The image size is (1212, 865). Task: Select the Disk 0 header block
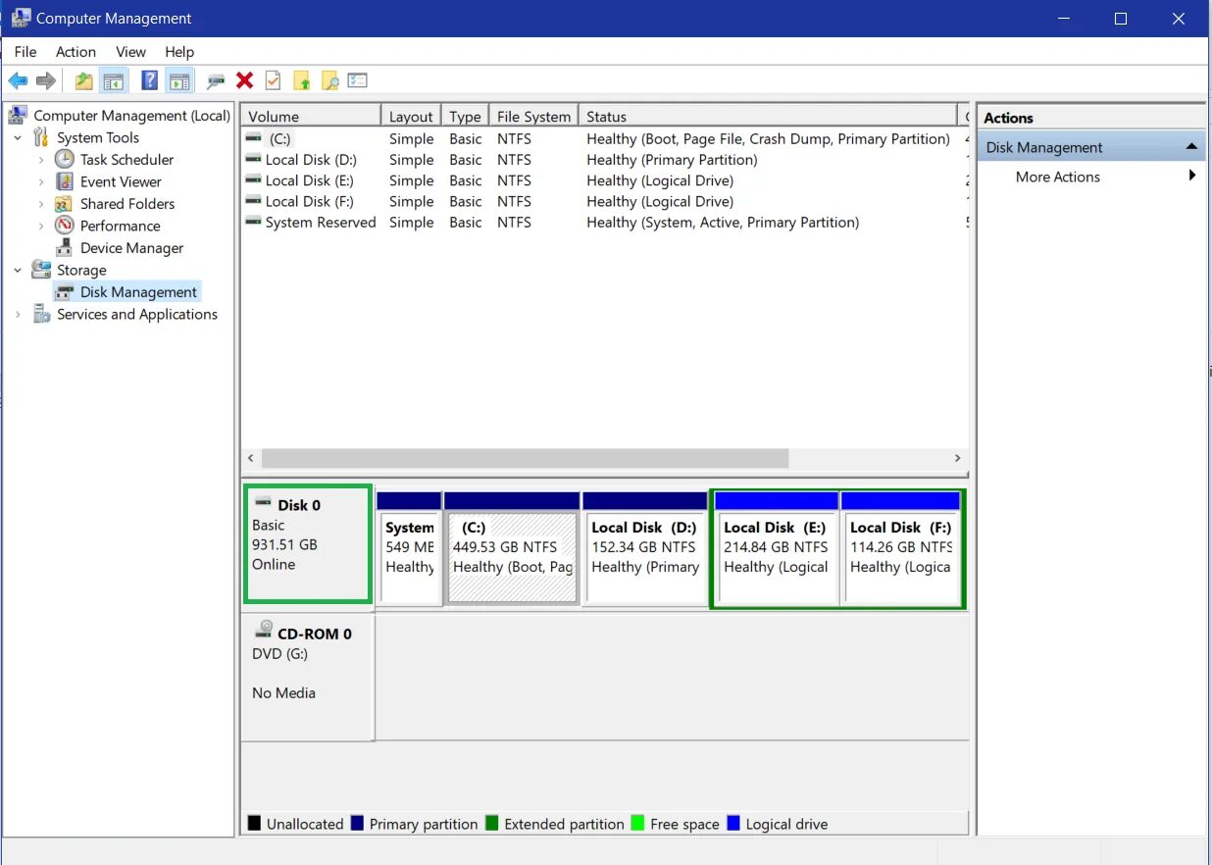308,543
